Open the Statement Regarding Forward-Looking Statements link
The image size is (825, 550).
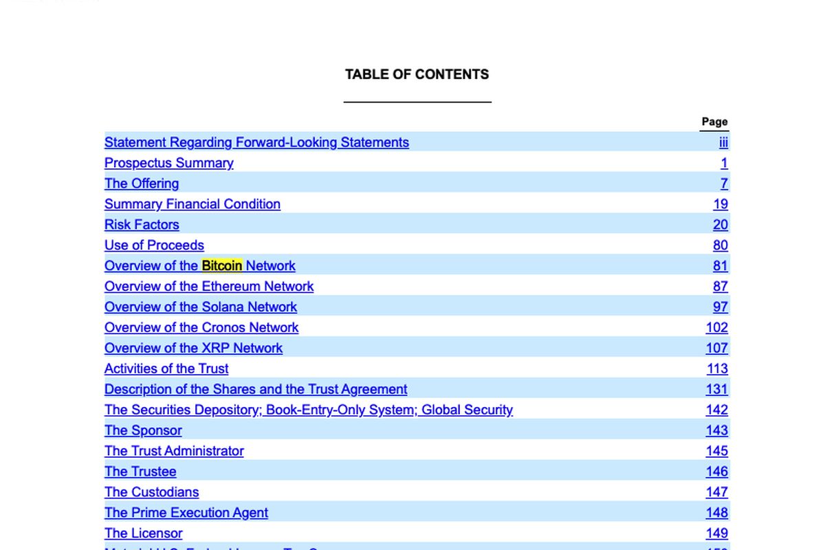pos(256,142)
